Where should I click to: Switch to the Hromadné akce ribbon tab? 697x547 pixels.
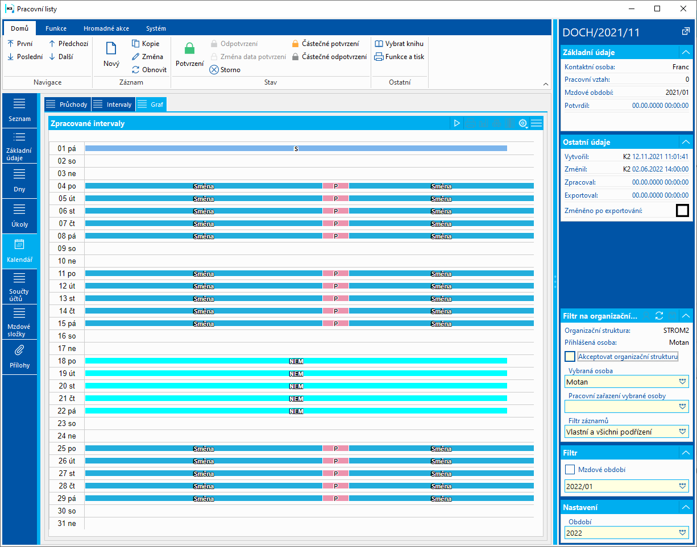click(106, 28)
